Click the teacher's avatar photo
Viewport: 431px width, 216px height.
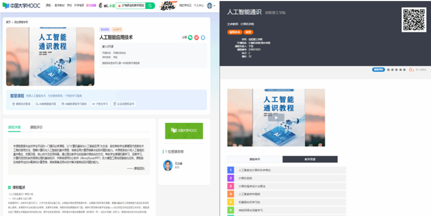pos(168,165)
